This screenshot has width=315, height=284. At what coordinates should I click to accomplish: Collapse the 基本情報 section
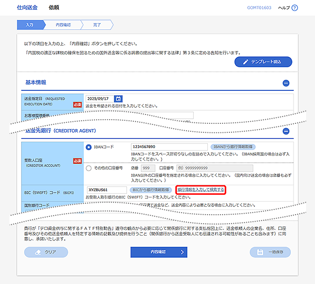pos(286,83)
